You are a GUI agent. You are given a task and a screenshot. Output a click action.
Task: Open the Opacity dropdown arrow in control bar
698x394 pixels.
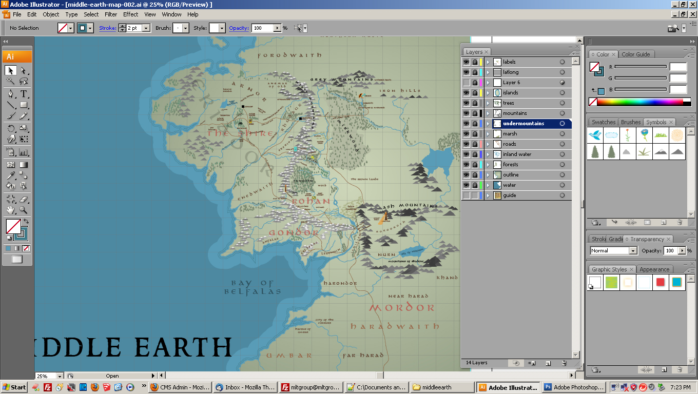(x=278, y=28)
